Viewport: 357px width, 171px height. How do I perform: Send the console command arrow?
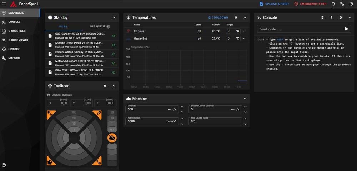pyautogui.click(x=347, y=29)
